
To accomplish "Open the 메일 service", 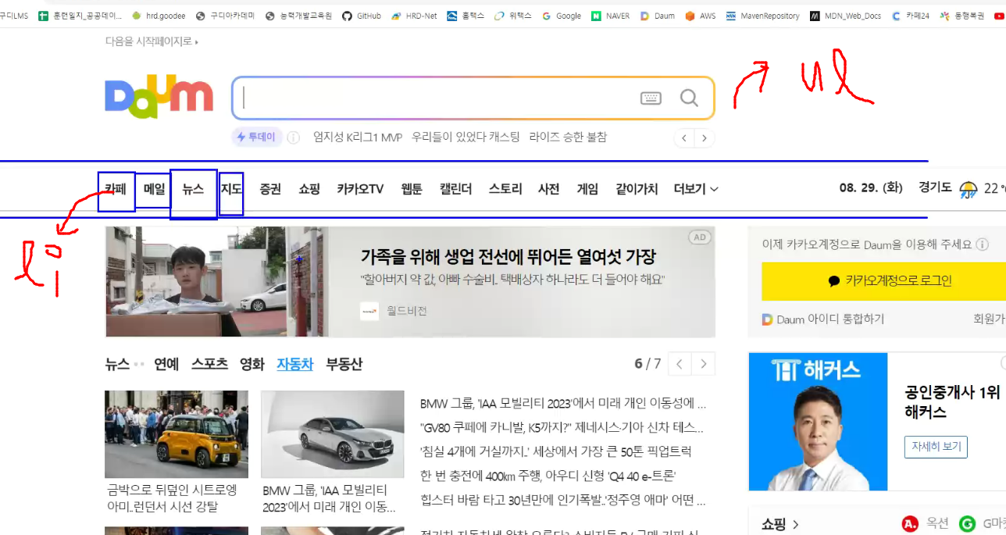I will click(154, 189).
